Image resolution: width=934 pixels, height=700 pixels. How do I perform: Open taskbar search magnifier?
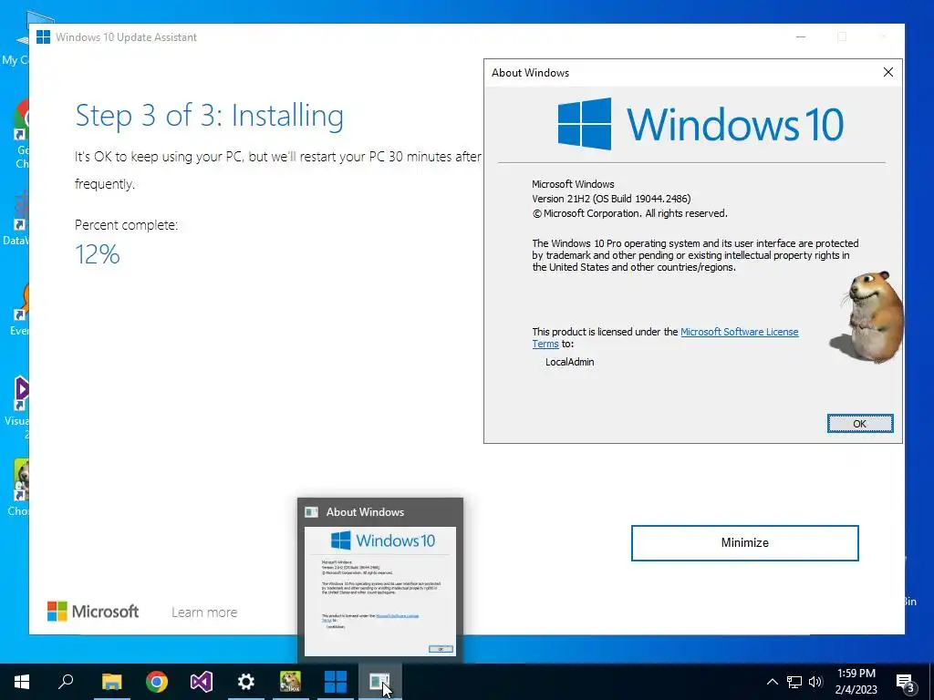[66, 682]
